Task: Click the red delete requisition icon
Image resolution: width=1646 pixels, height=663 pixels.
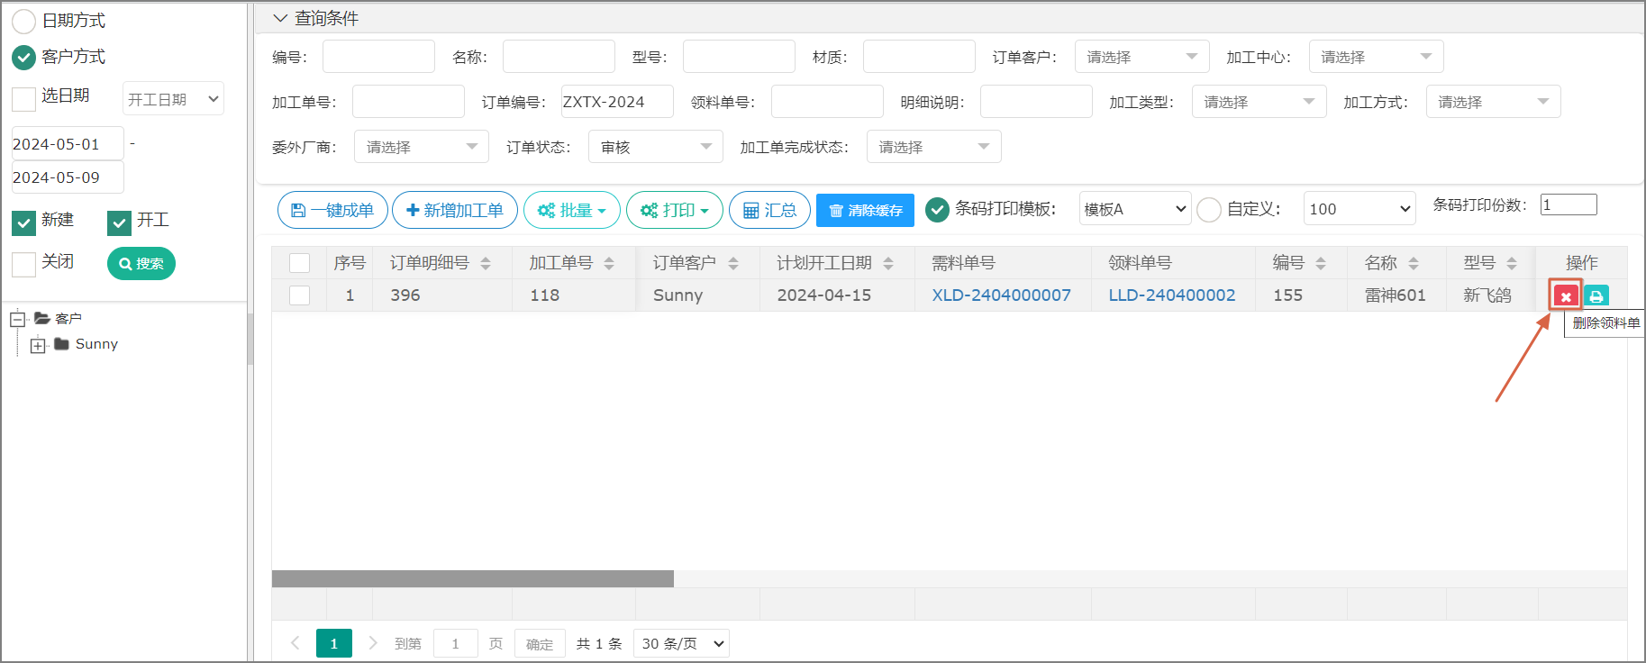Action: click(x=1566, y=295)
